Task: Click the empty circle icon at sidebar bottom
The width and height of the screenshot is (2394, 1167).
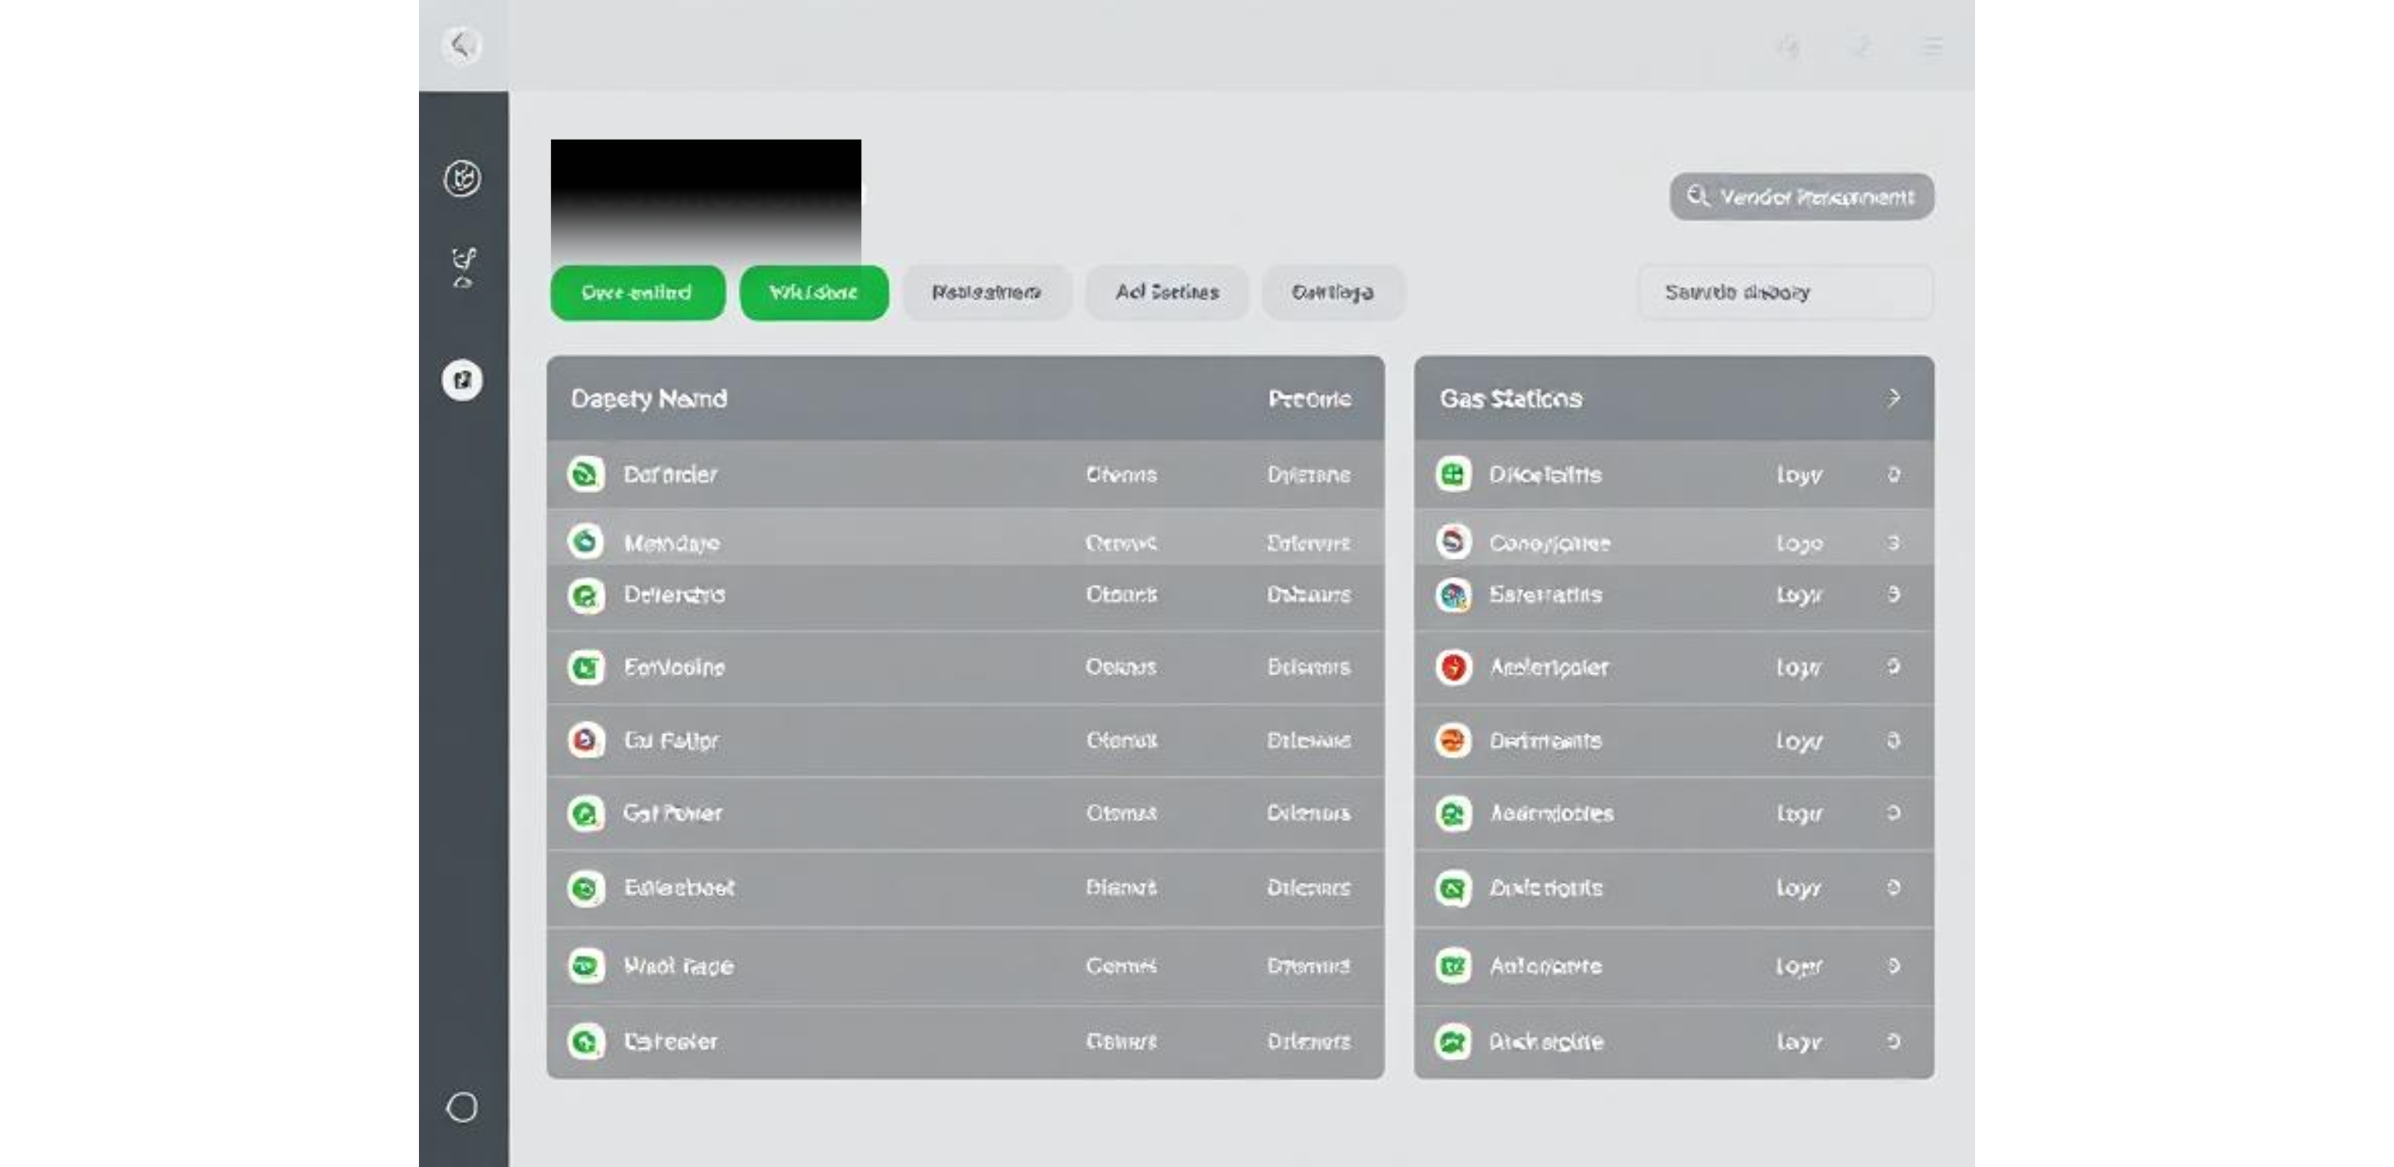Action: click(462, 1107)
